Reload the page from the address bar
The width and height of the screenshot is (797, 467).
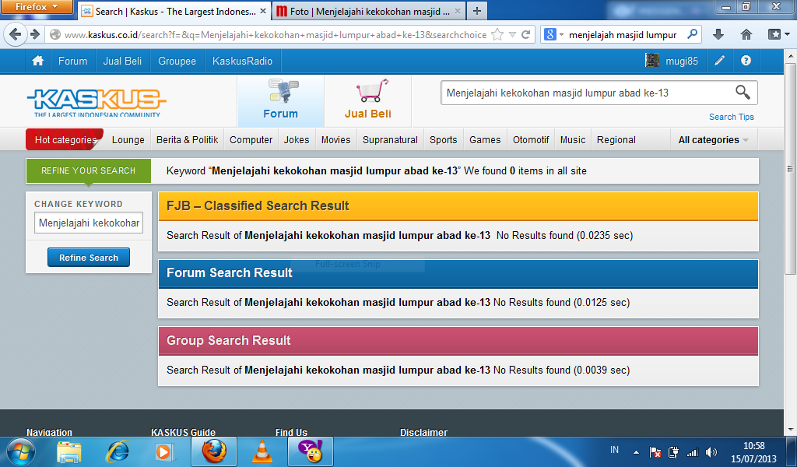pos(526,34)
